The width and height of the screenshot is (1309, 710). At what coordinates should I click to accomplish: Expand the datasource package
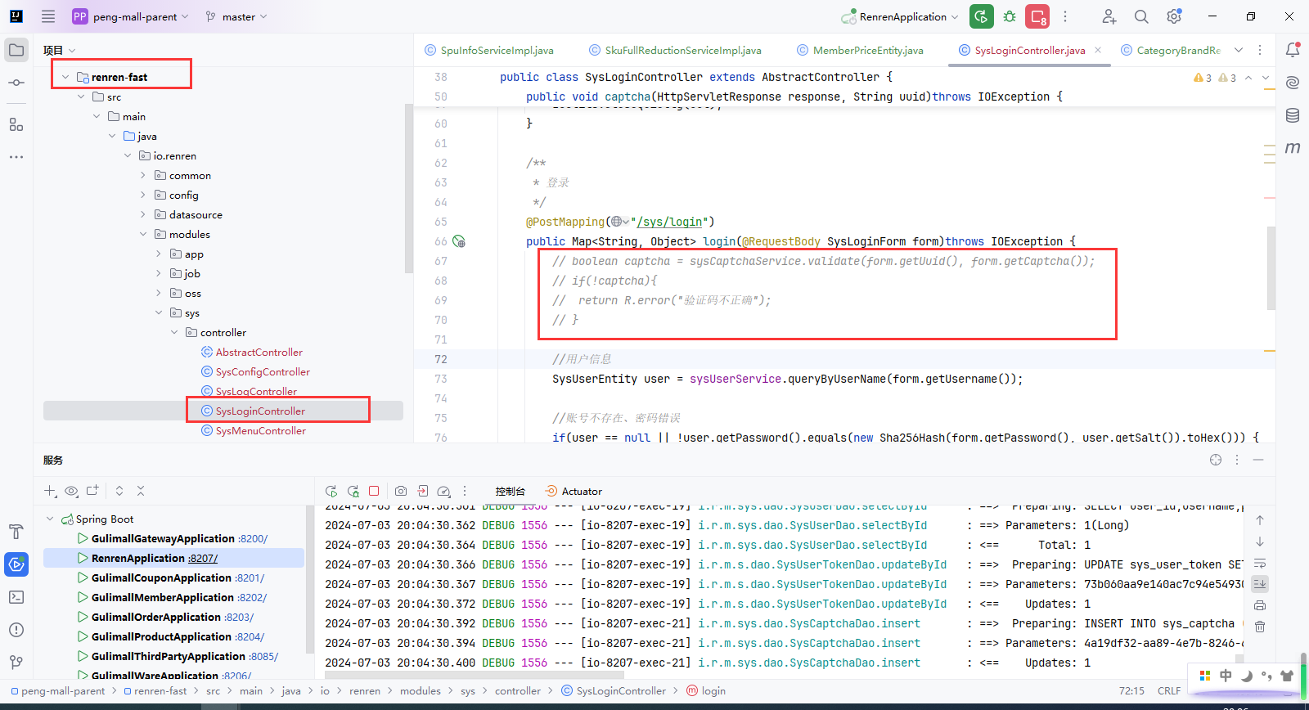(143, 214)
